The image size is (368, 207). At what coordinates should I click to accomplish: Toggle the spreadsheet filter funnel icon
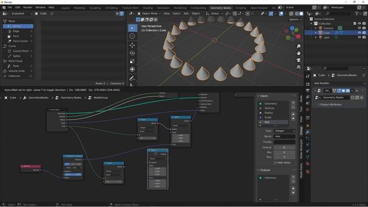click(x=121, y=14)
